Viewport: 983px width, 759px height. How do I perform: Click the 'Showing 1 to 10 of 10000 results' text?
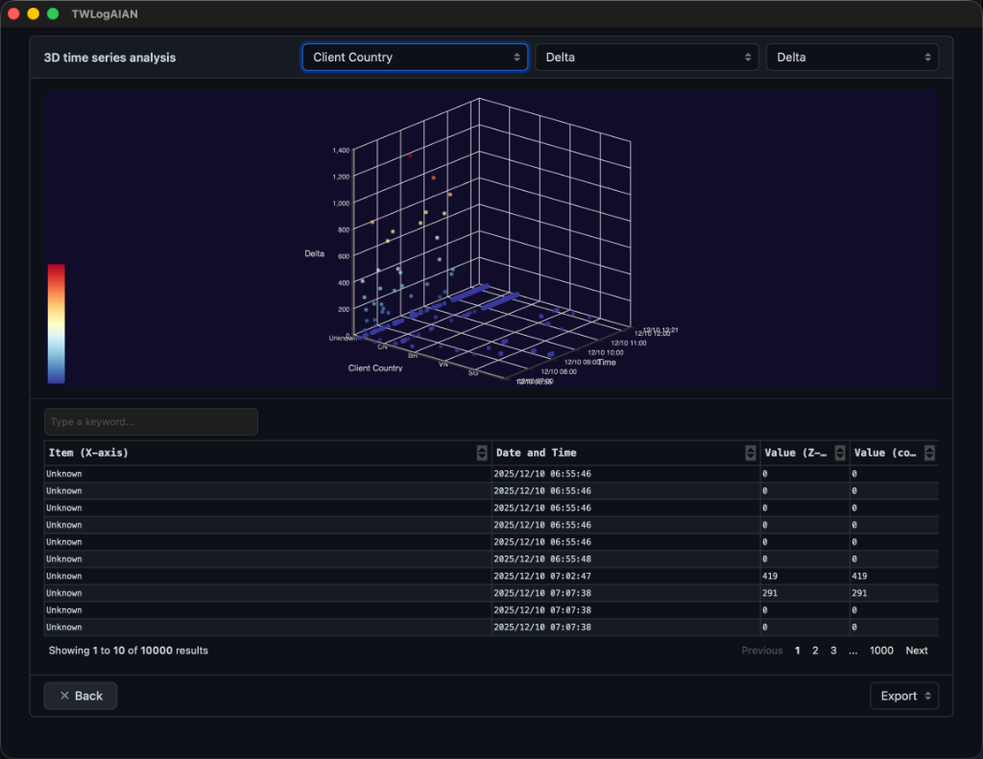(129, 651)
